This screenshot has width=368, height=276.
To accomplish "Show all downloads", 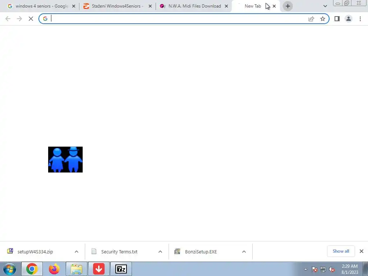I will [341, 251].
